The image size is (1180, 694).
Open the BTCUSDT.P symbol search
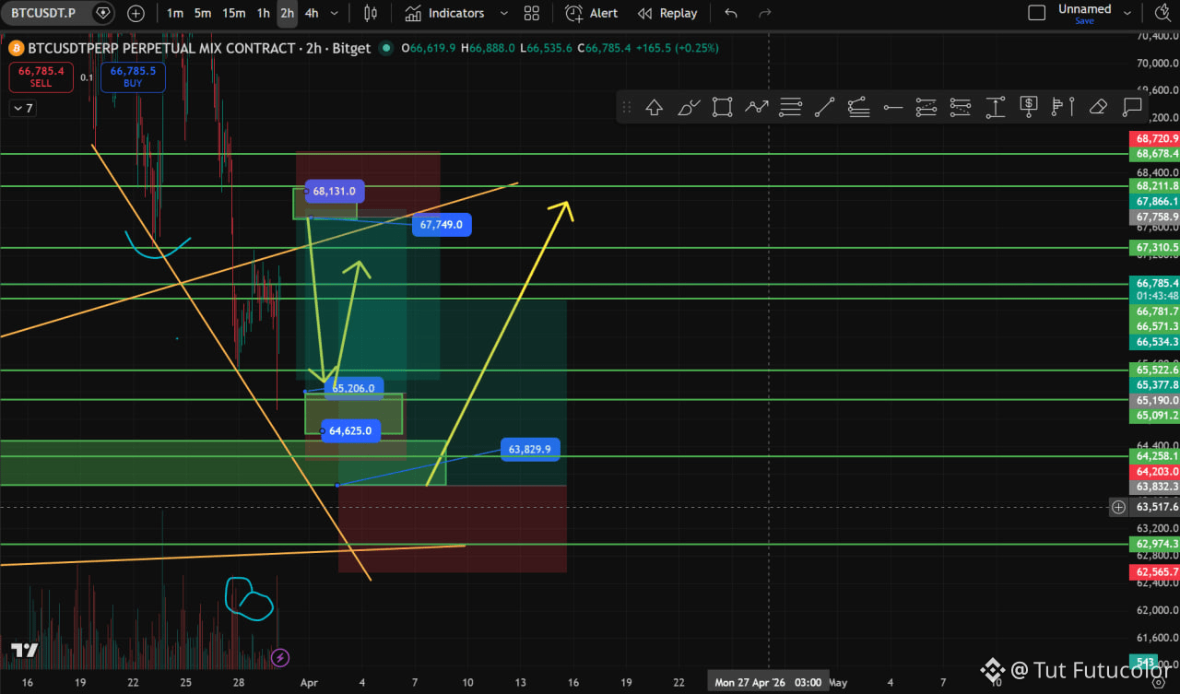43,13
